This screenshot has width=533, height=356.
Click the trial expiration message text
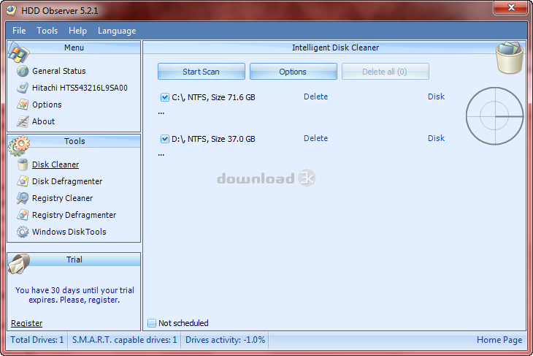(74, 295)
